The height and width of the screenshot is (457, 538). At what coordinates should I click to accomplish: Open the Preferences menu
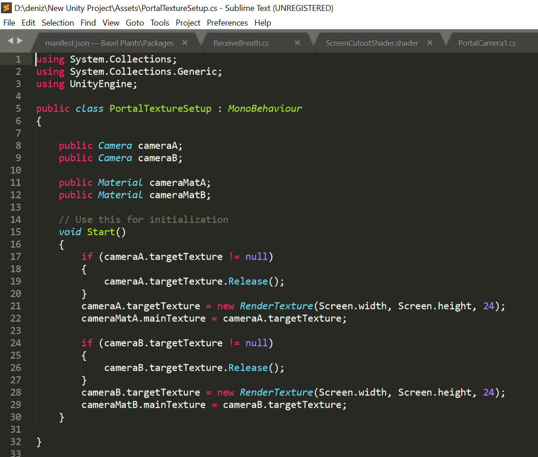click(227, 23)
